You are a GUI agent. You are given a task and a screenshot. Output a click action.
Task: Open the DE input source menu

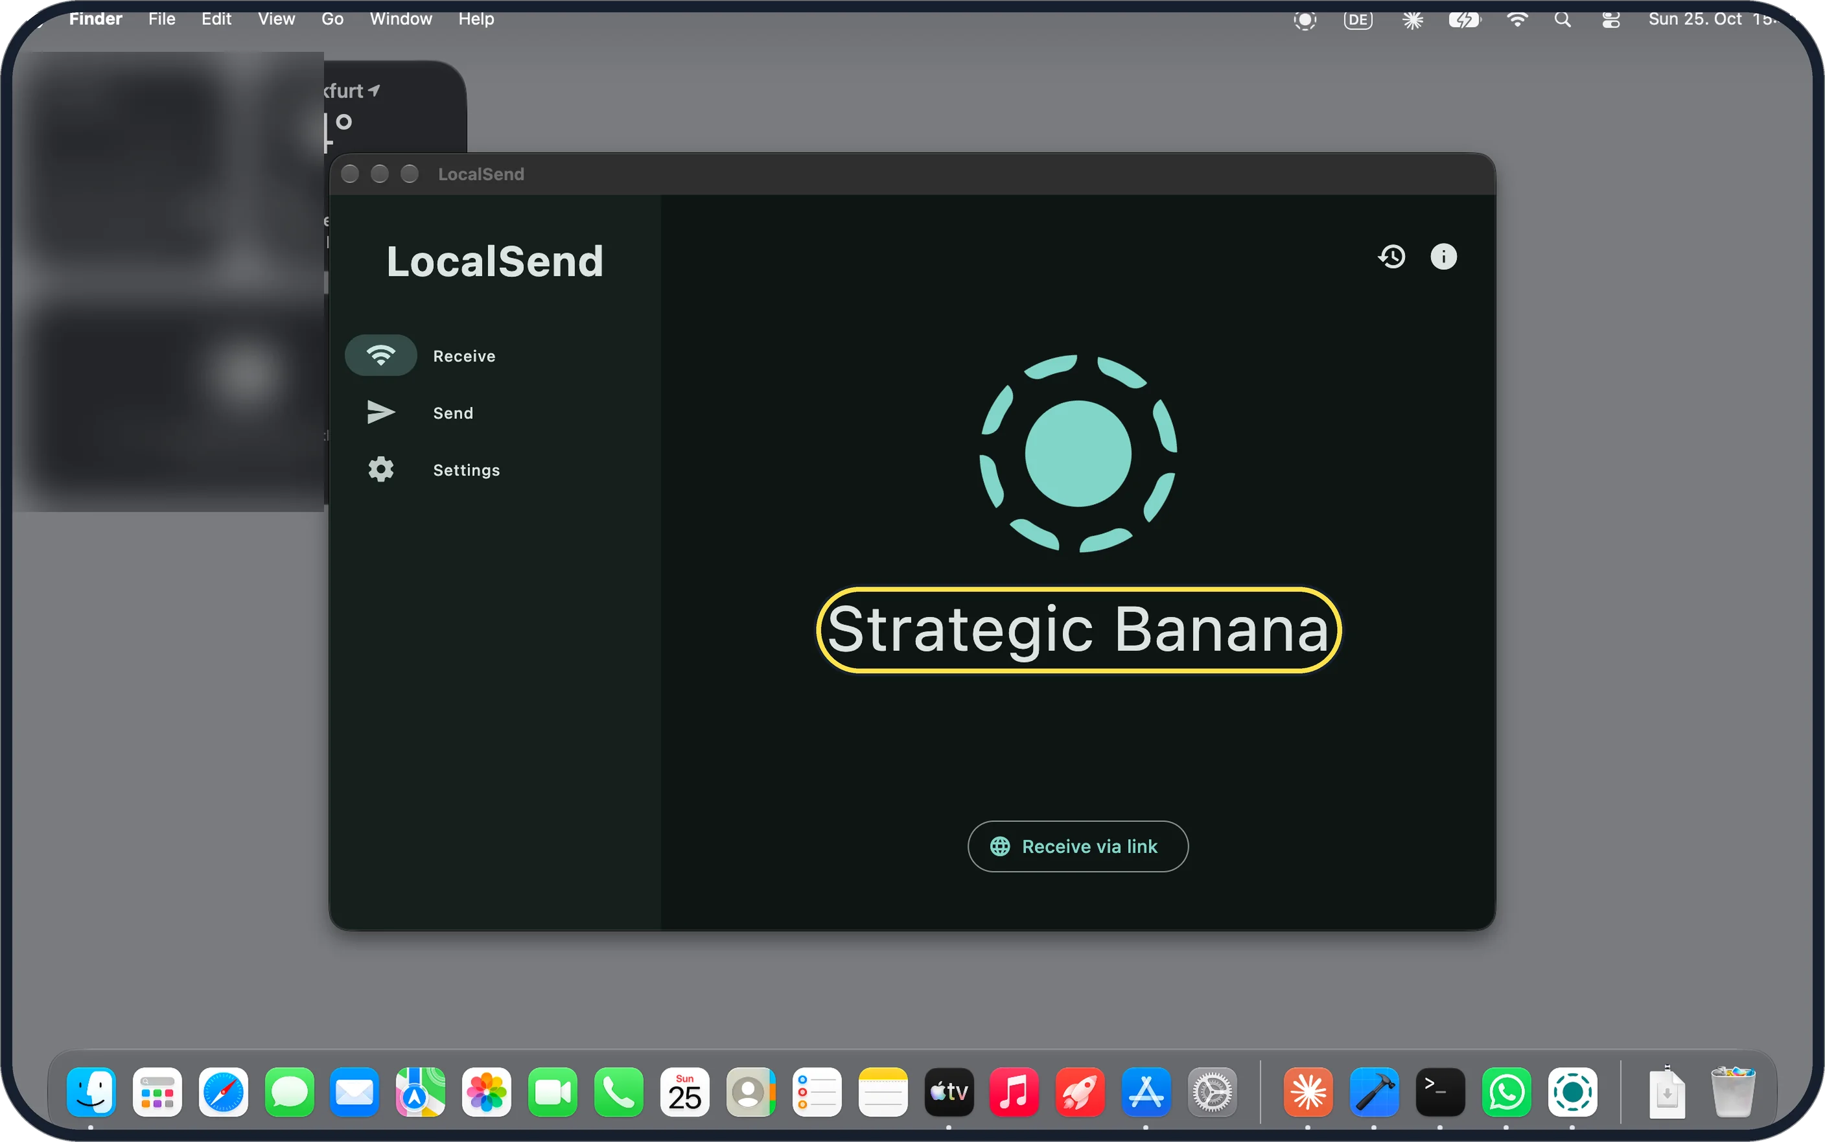tap(1358, 20)
